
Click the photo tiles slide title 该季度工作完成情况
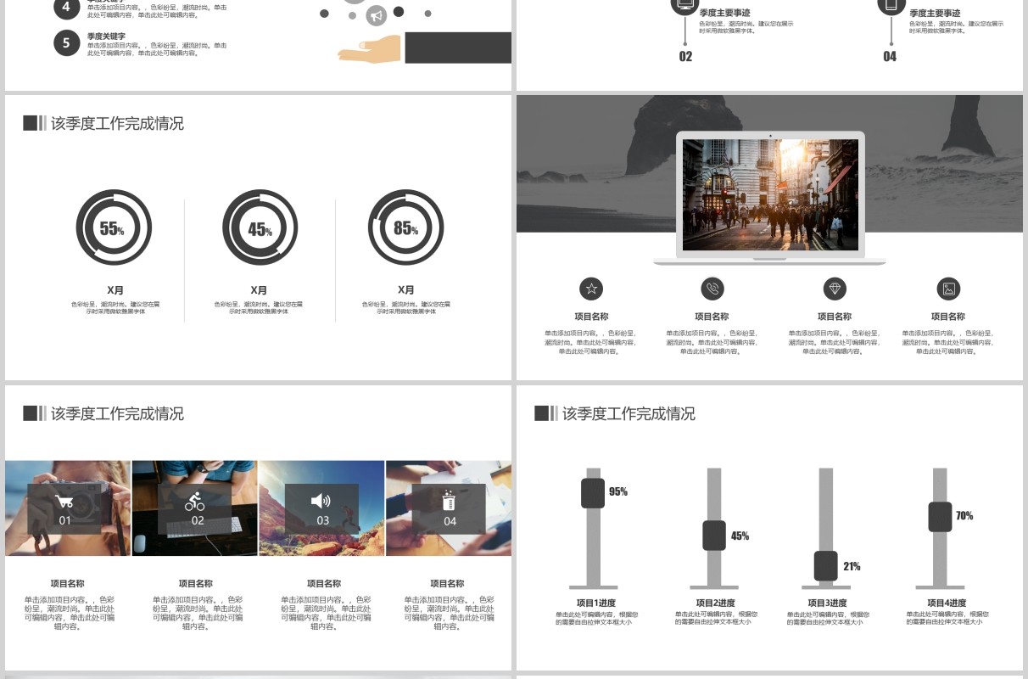point(117,413)
